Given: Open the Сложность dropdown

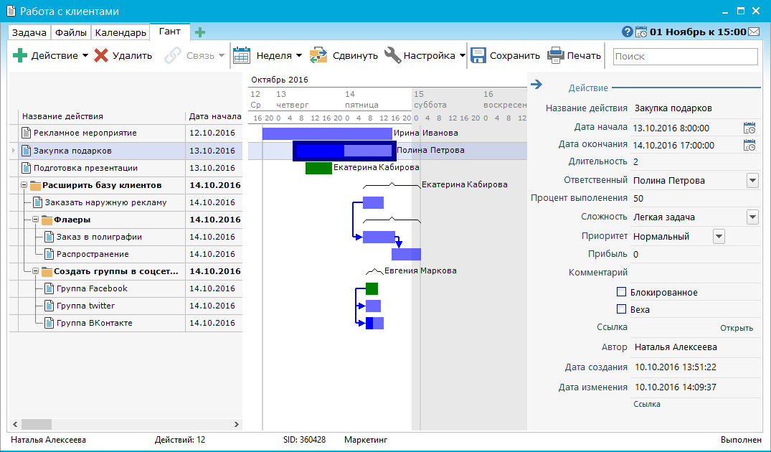Looking at the screenshot, I should click(752, 217).
